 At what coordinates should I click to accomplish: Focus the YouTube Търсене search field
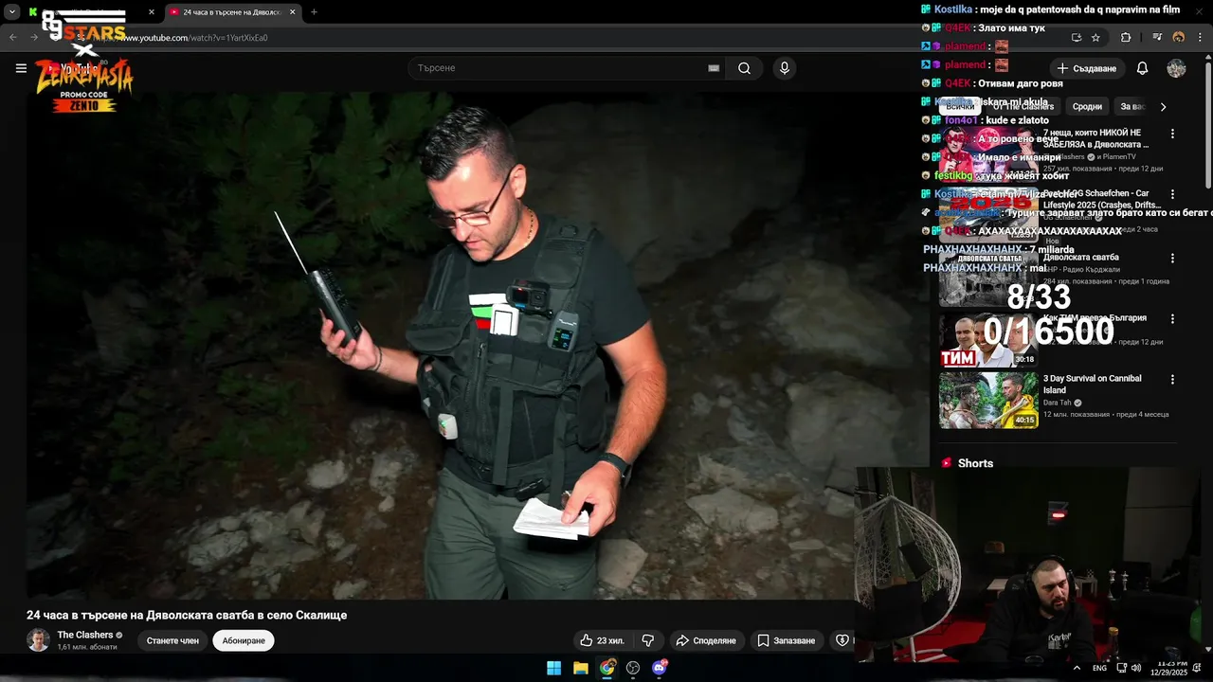559,68
